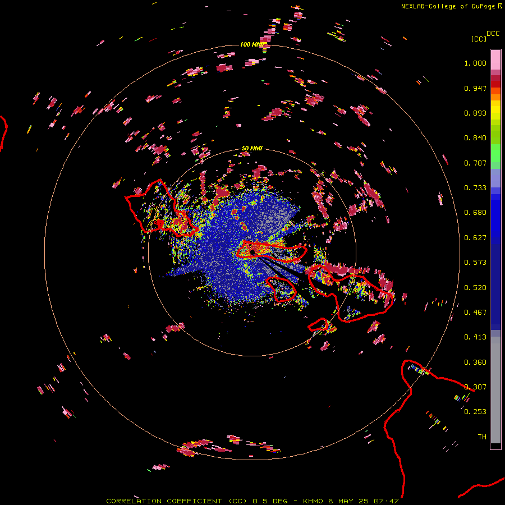
Task: Click the black radar site dot at the center
Action: 252,251
